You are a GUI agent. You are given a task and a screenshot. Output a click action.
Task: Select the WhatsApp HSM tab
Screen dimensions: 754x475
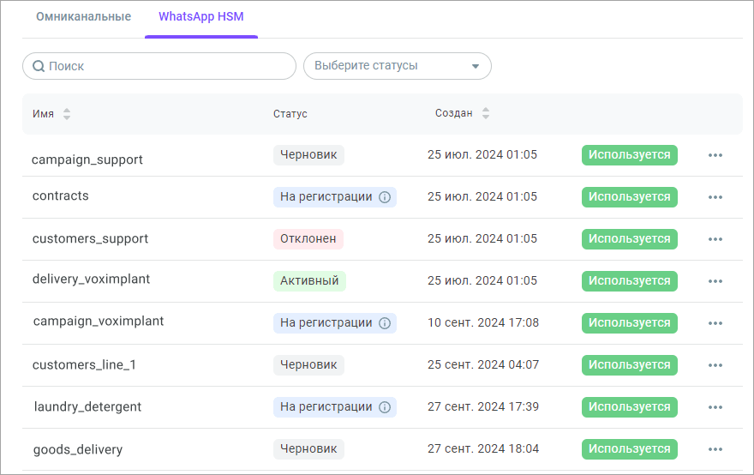tap(201, 16)
